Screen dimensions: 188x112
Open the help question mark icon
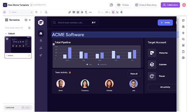pyautogui.click(x=111, y=5)
